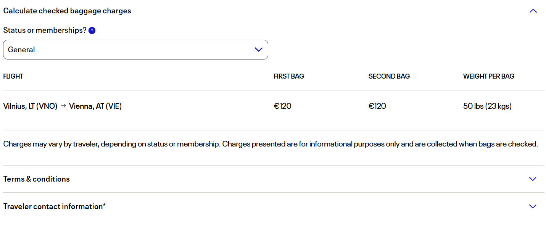The width and height of the screenshot is (546, 227).
Task: Collapse the baggage charges section with the up chevron
Action: (533, 11)
